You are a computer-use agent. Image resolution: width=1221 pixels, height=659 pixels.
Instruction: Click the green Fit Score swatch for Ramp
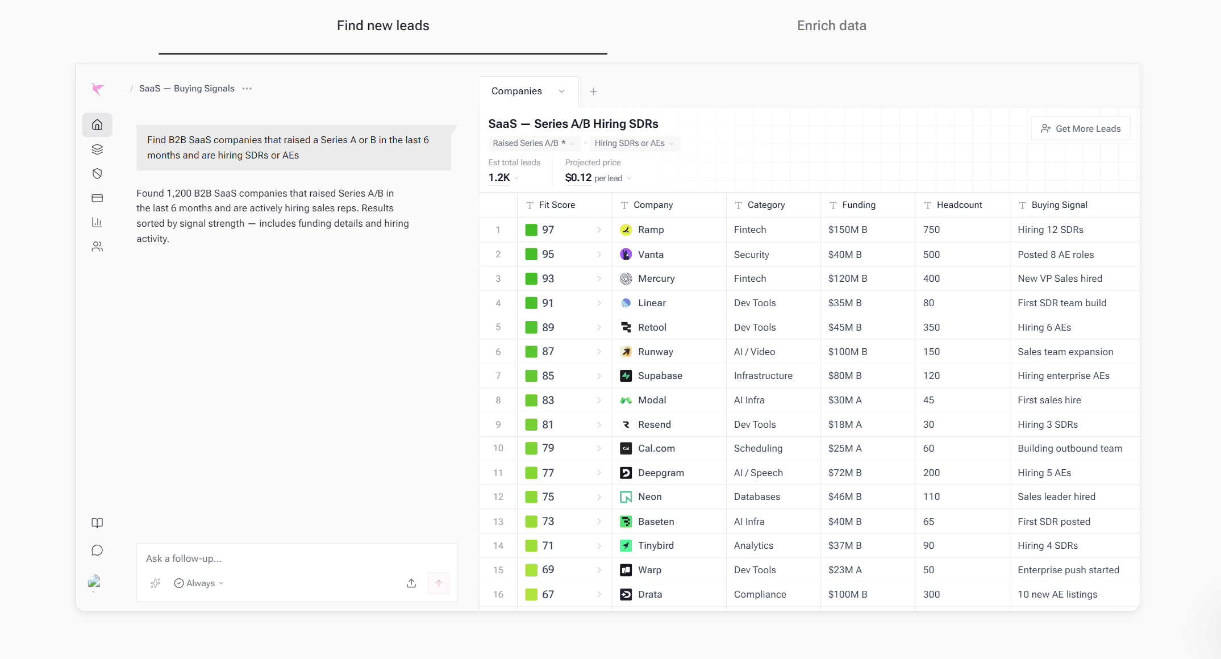click(x=531, y=230)
